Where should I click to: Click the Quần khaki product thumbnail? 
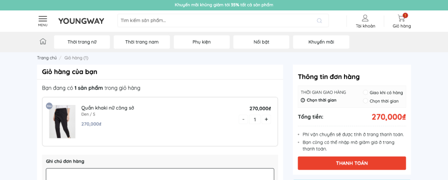point(62,121)
